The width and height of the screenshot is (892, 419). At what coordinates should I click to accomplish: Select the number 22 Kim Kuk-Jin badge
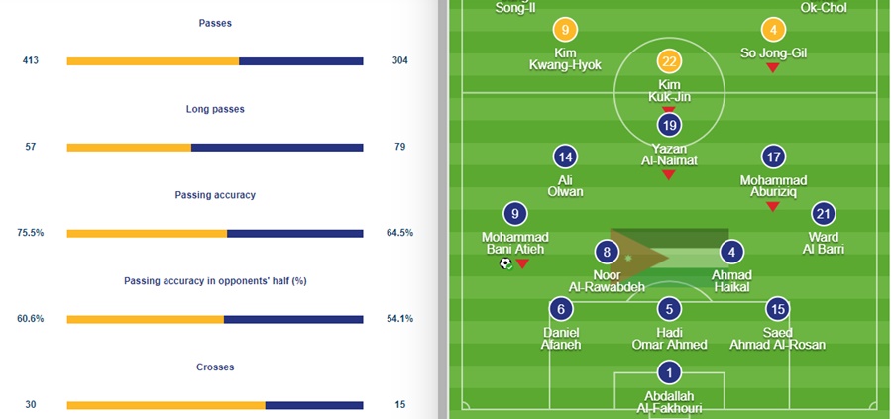pos(668,61)
